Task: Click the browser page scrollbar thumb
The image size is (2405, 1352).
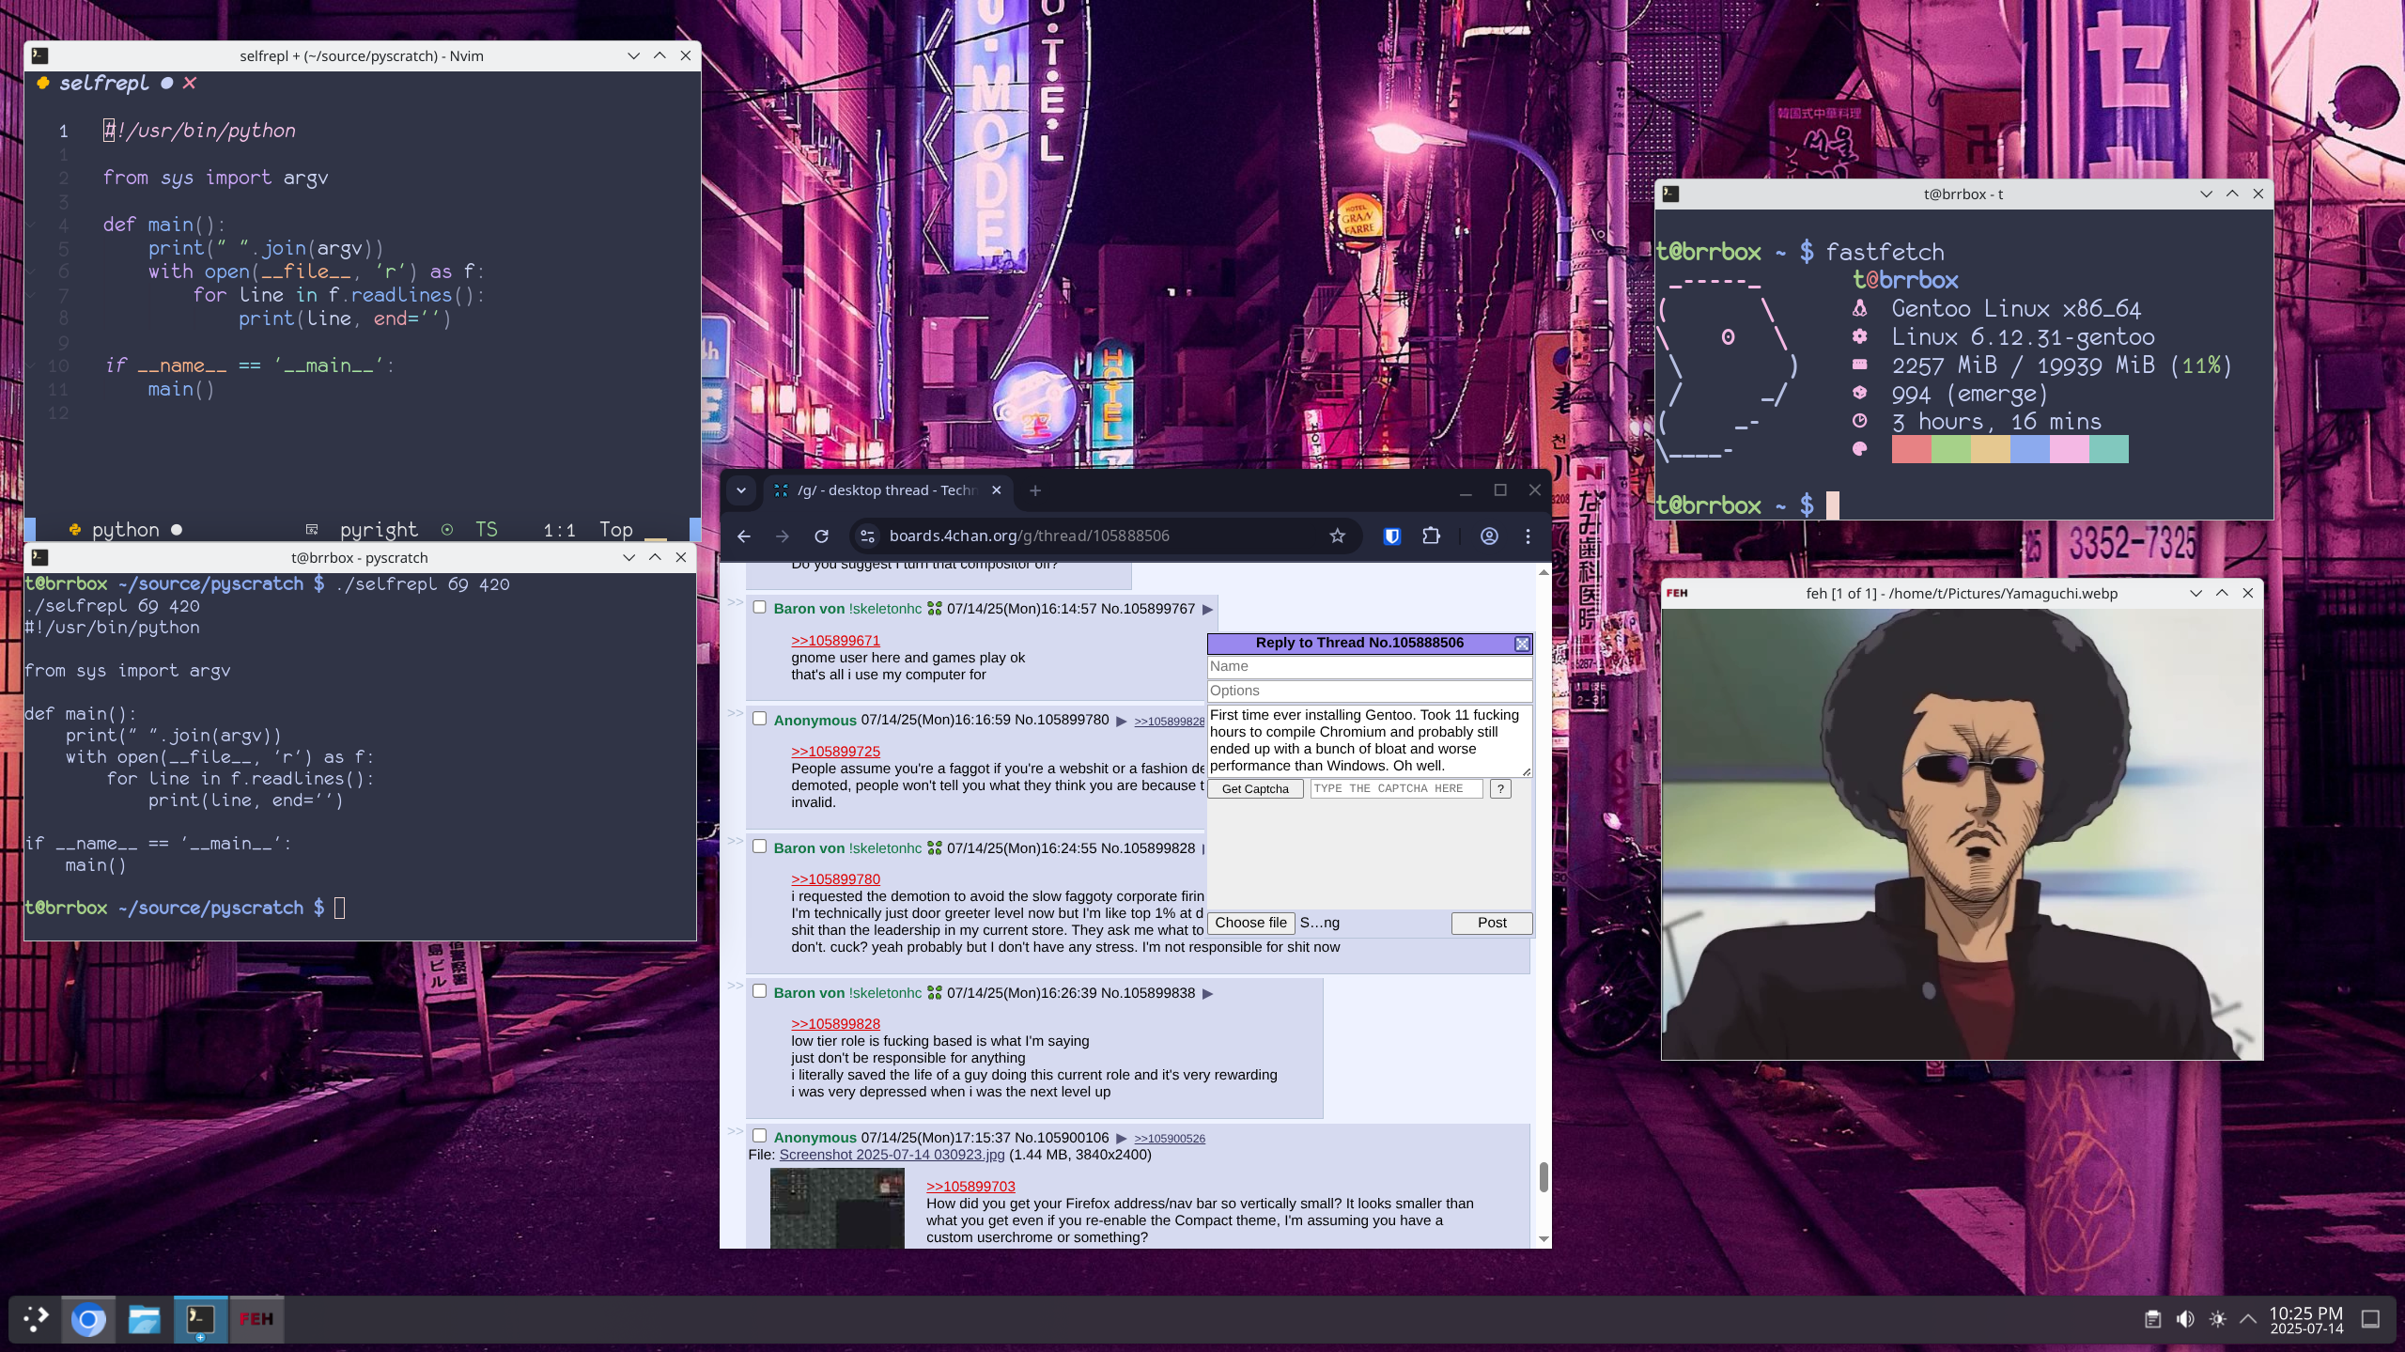Action: tap(1544, 1176)
